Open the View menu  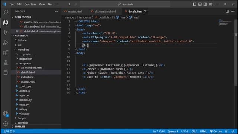tap(42, 4)
